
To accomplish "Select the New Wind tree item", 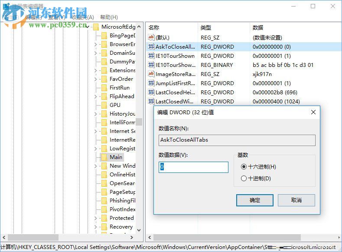I will [122, 166].
